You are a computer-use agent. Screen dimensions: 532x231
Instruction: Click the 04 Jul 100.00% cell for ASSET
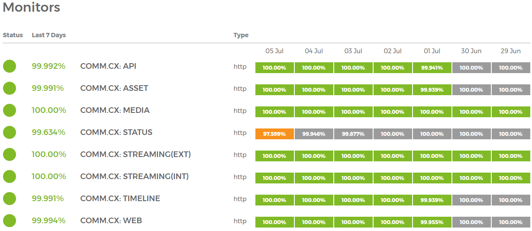(x=314, y=90)
